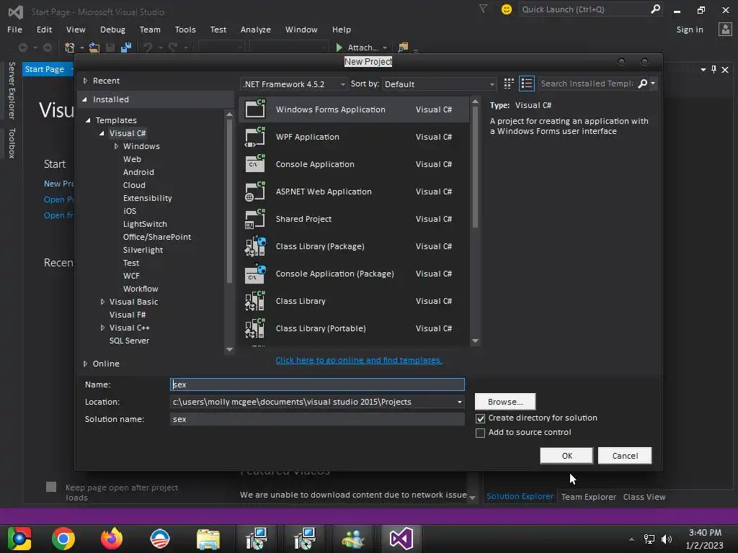
Task: Select the Console Application (Package) icon
Action: [x=255, y=273]
